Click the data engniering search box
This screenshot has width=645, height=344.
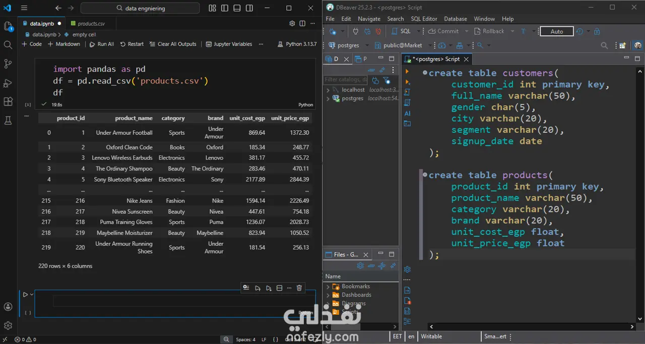[x=140, y=8]
